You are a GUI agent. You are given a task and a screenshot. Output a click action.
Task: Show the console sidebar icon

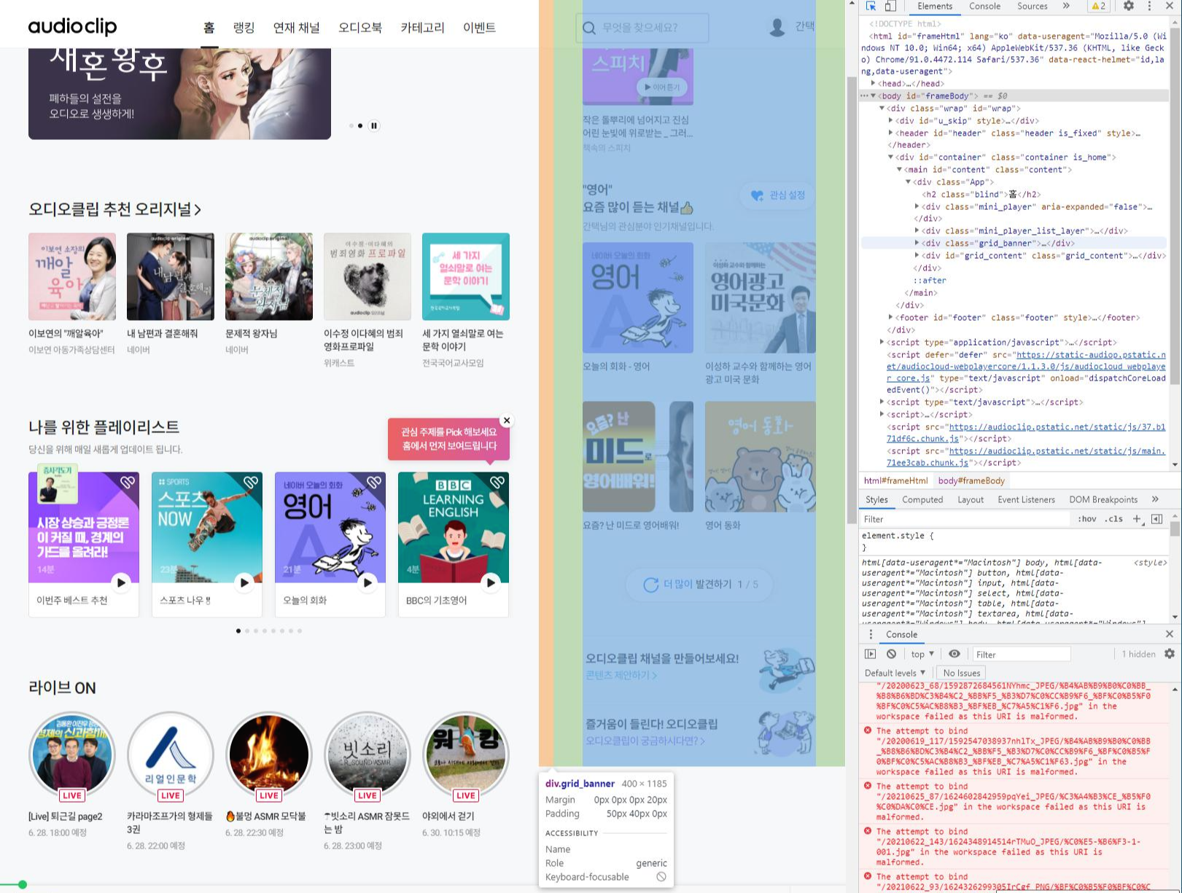click(x=871, y=654)
